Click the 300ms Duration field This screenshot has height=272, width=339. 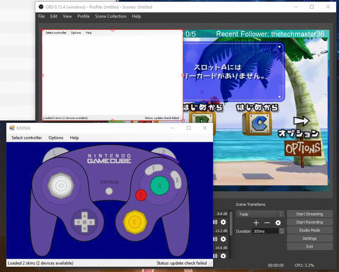pos(266,231)
